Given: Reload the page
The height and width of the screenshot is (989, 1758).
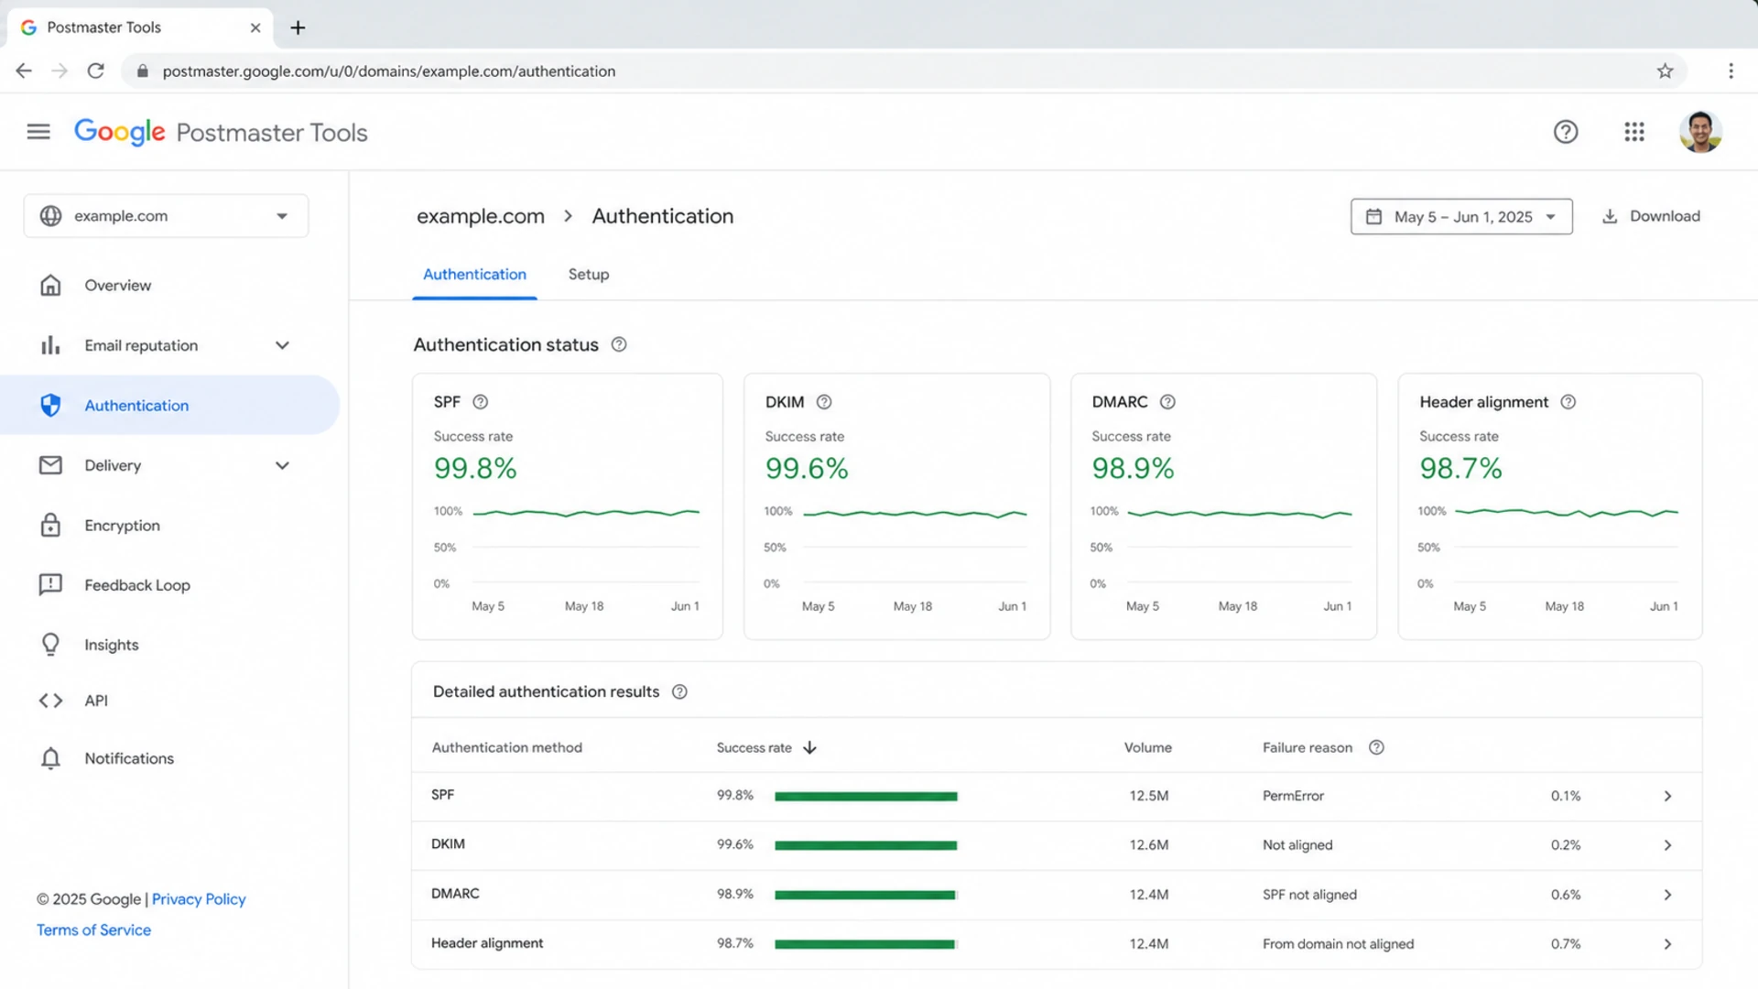Looking at the screenshot, I should click(x=95, y=71).
